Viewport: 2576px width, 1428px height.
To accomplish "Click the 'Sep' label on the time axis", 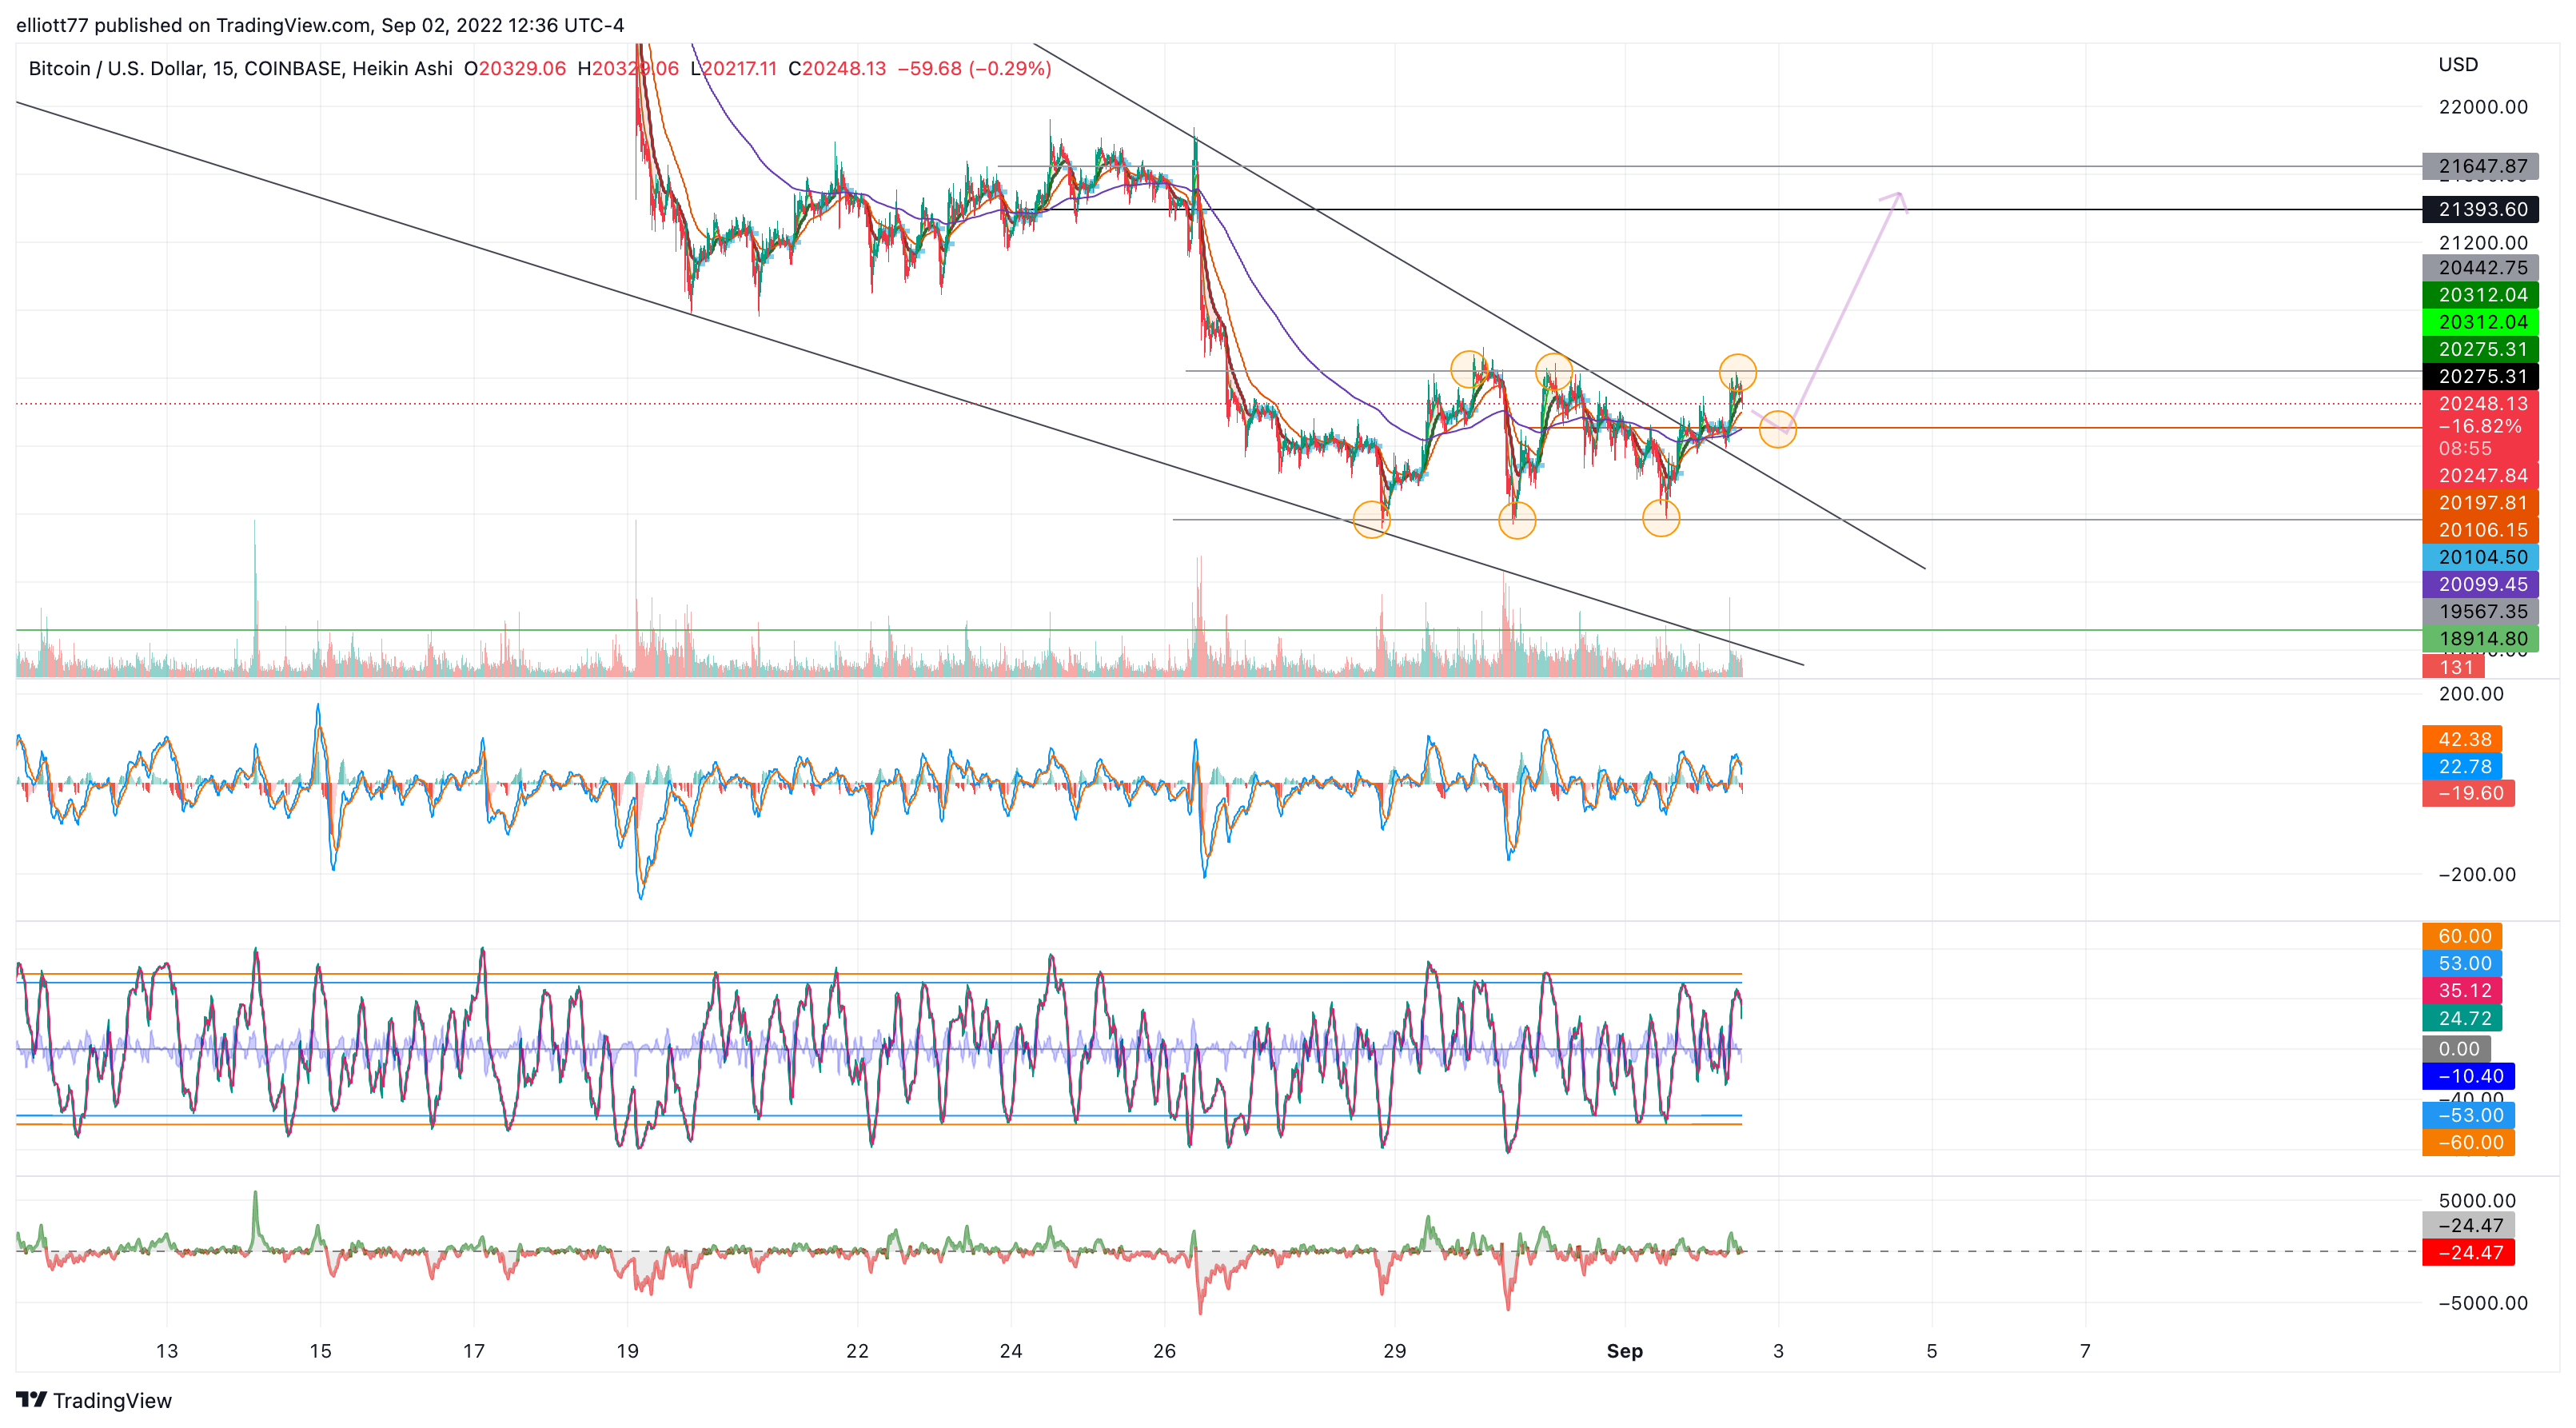I will [1624, 1351].
